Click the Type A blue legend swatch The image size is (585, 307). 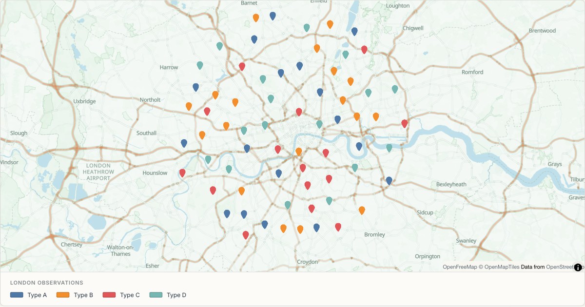17,295
